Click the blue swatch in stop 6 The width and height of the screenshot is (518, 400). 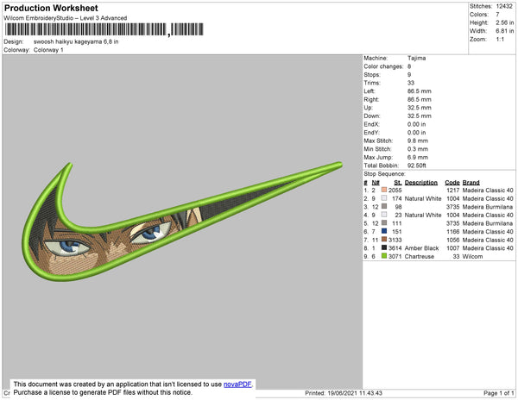(384, 231)
